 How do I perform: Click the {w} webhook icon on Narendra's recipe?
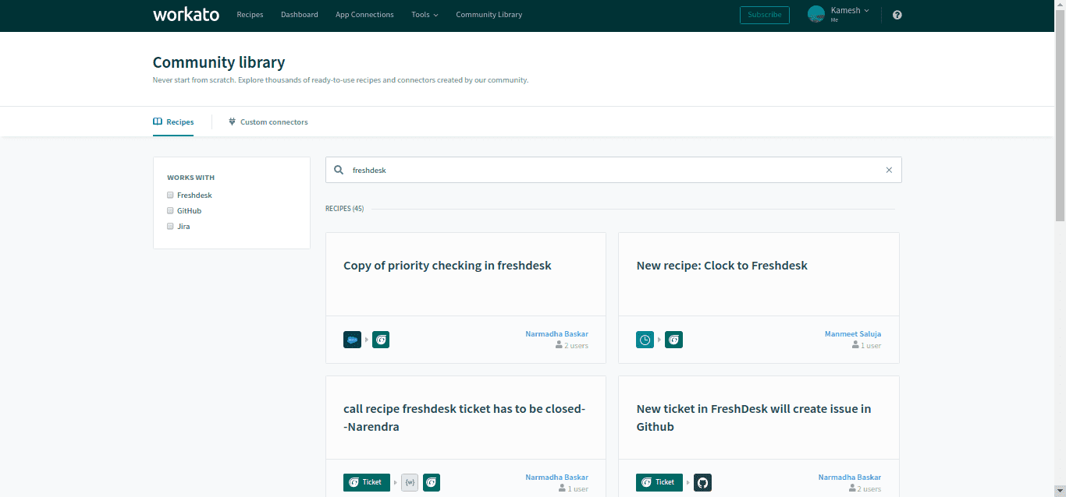(x=410, y=482)
